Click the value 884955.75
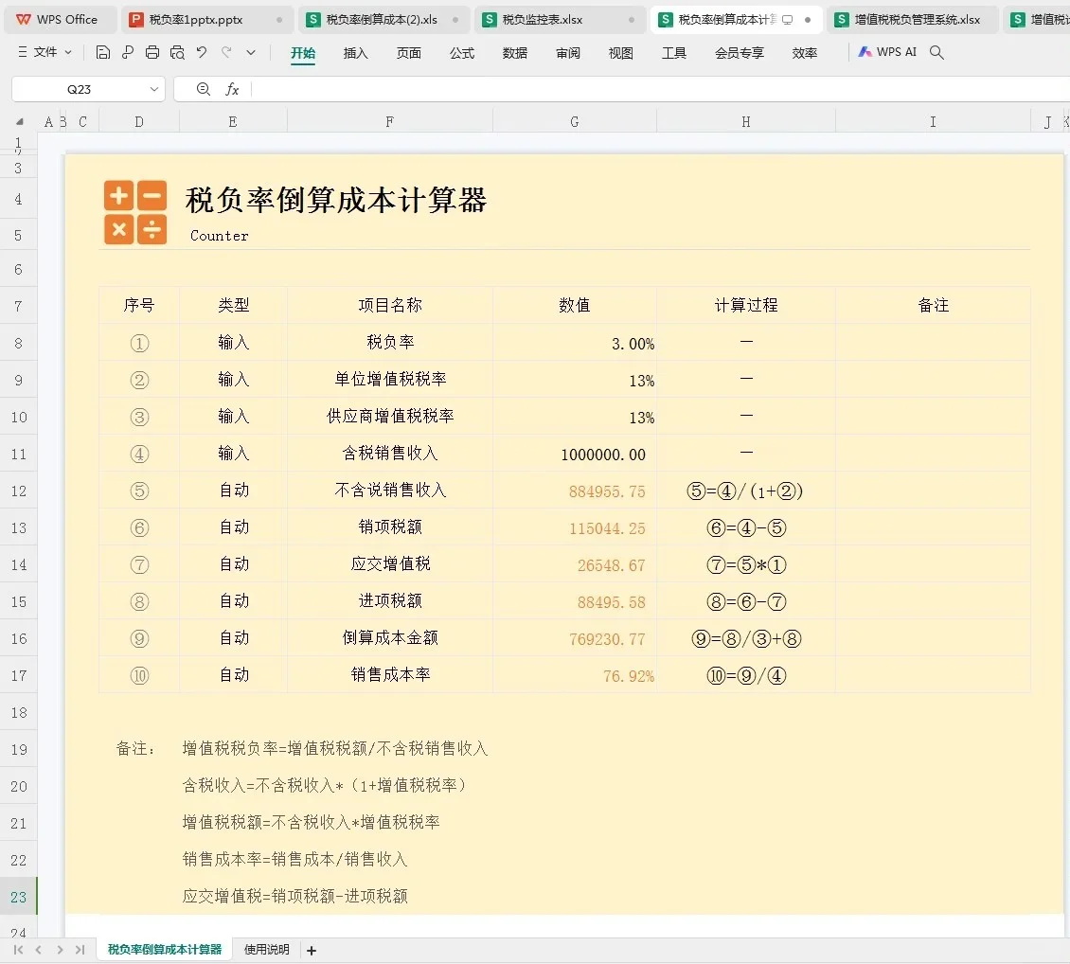The width and height of the screenshot is (1070, 964). [x=575, y=491]
